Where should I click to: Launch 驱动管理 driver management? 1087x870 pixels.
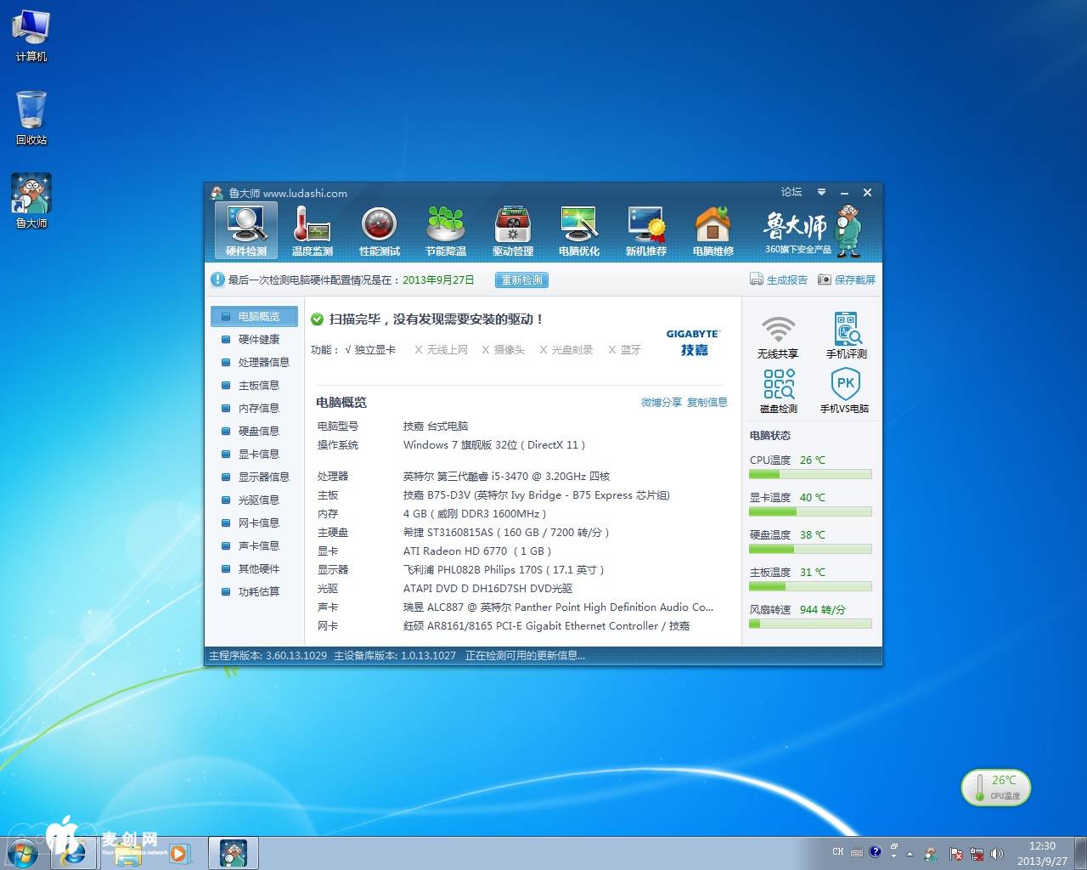point(512,228)
